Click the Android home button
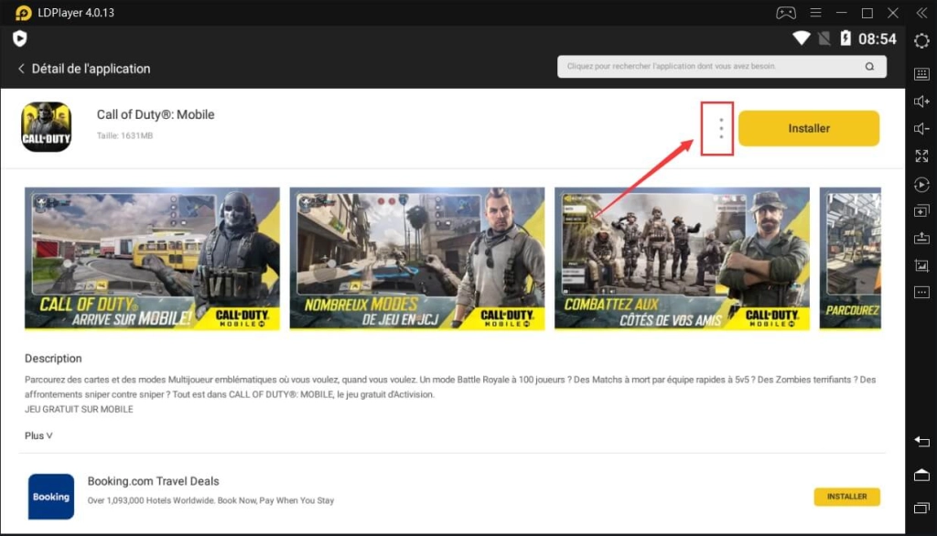 [x=921, y=475]
